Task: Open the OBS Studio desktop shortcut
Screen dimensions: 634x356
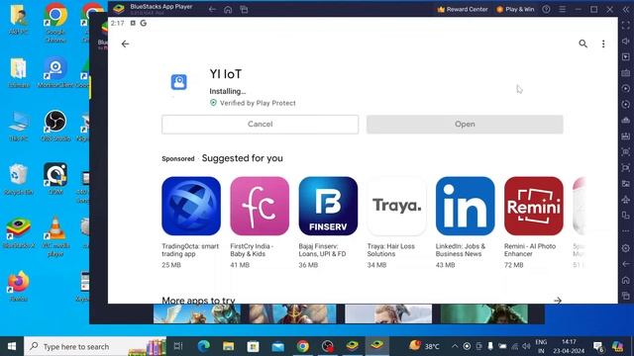Action: pyautogui.click(x=55, y=126)
